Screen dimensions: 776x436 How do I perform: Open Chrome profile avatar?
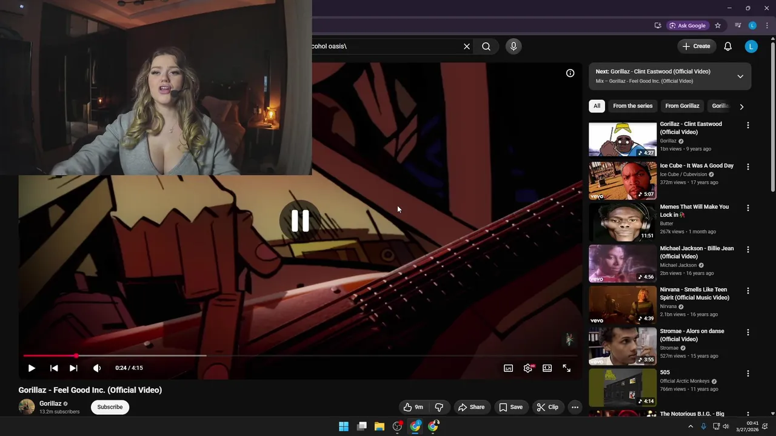coord(752,25)
